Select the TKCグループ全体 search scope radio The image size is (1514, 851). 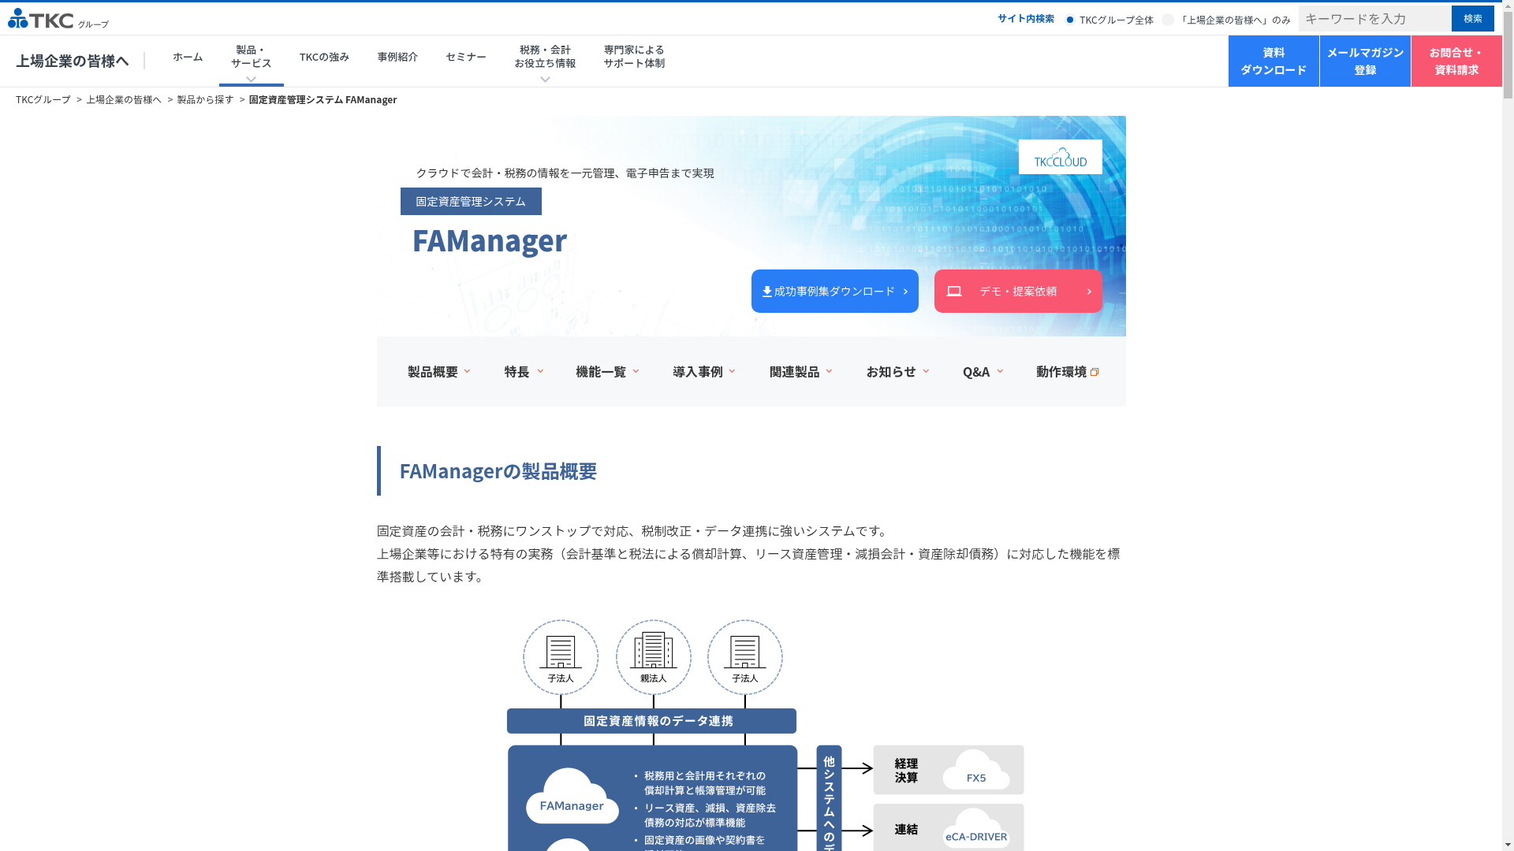1070,20
